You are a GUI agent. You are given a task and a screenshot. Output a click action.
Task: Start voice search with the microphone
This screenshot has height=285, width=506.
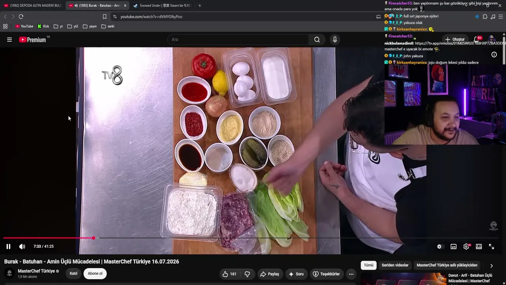(x=335, y=40)
